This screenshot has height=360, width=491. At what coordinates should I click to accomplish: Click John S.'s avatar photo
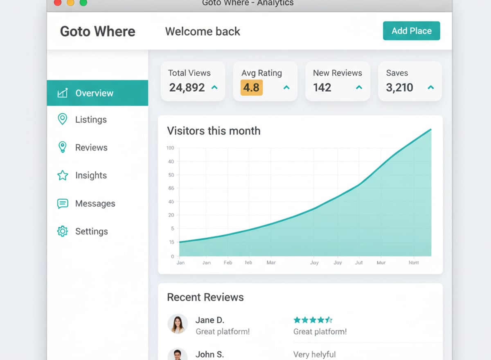(178, 354)
